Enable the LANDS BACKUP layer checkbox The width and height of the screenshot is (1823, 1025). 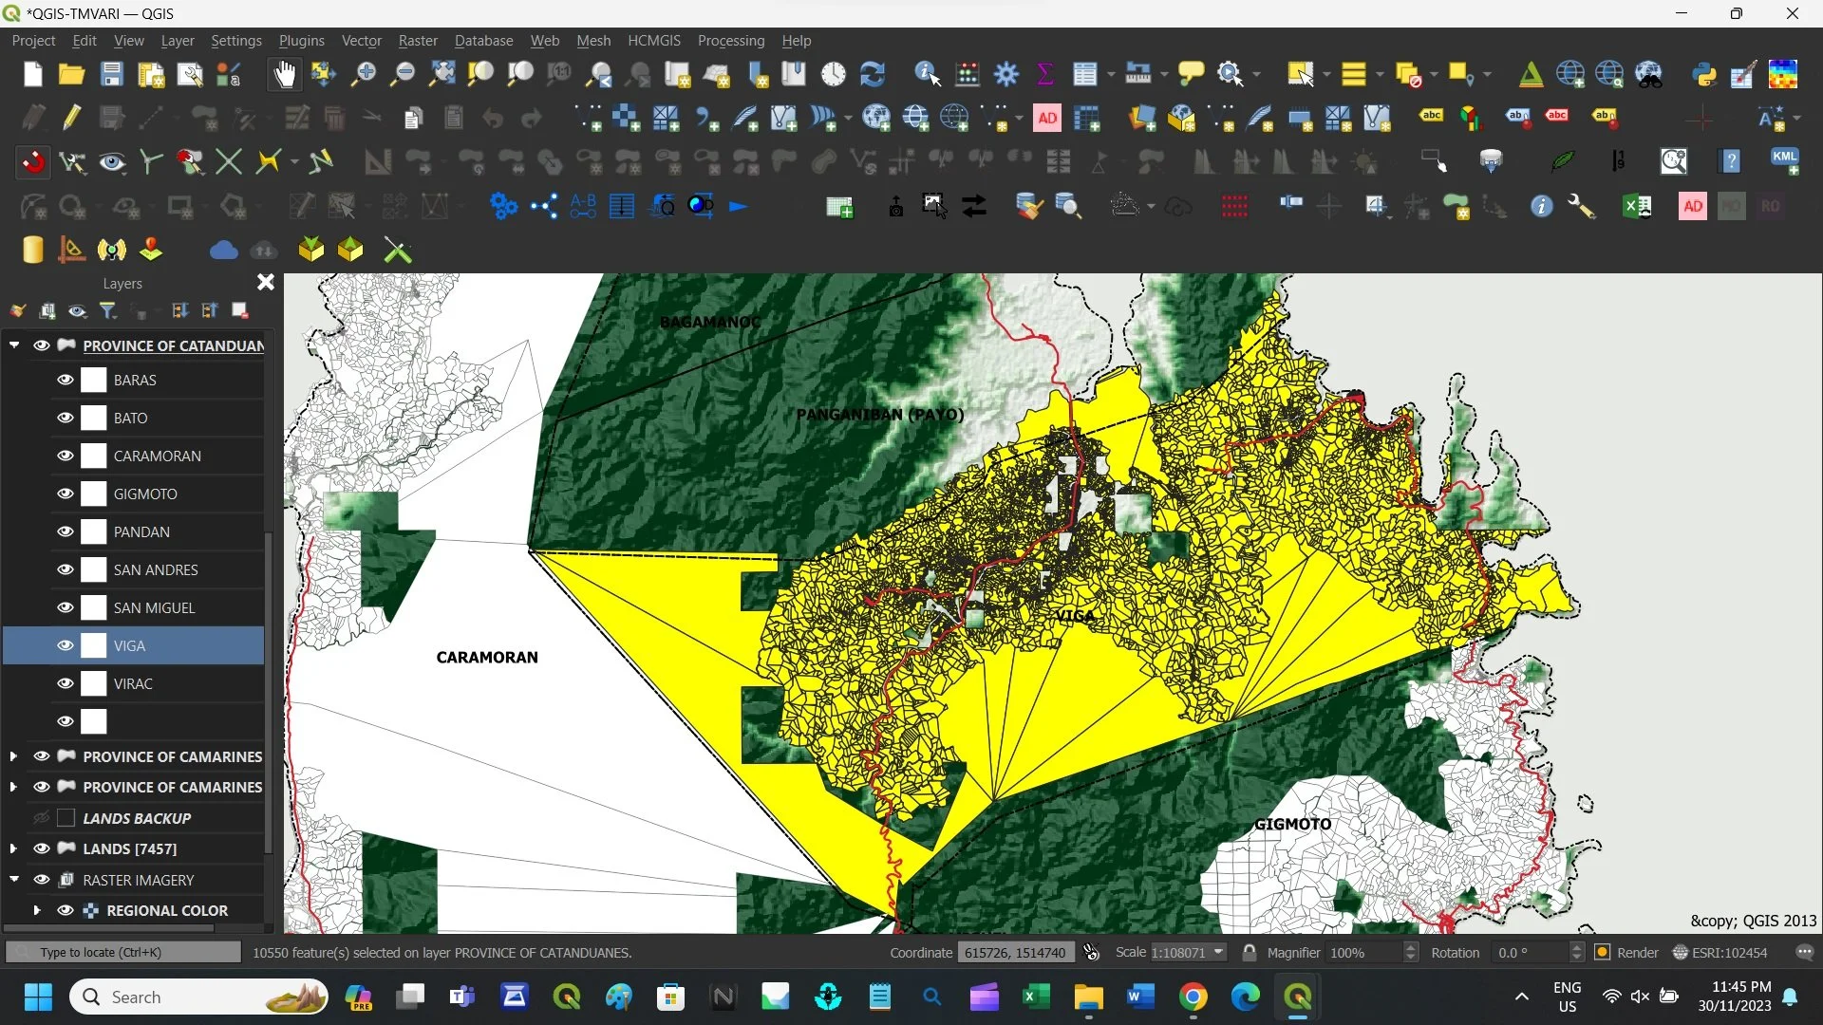click(66, 818)
